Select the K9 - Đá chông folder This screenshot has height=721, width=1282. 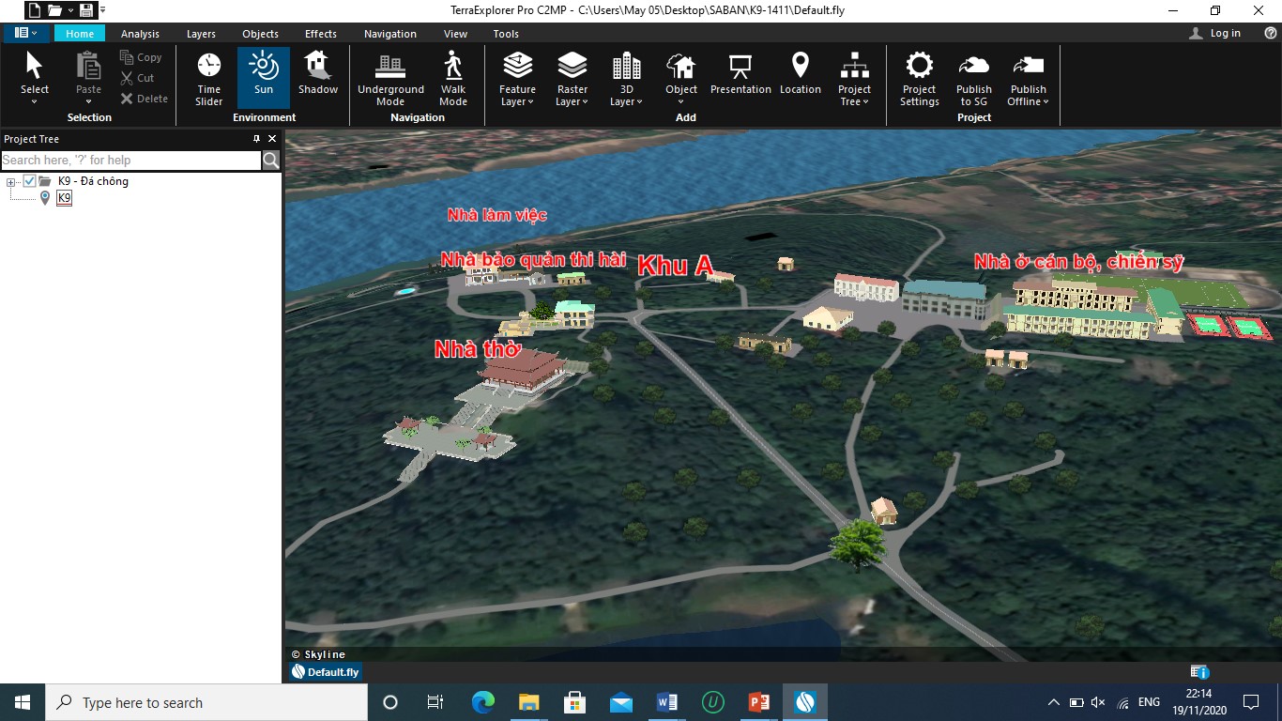(93, 181)
